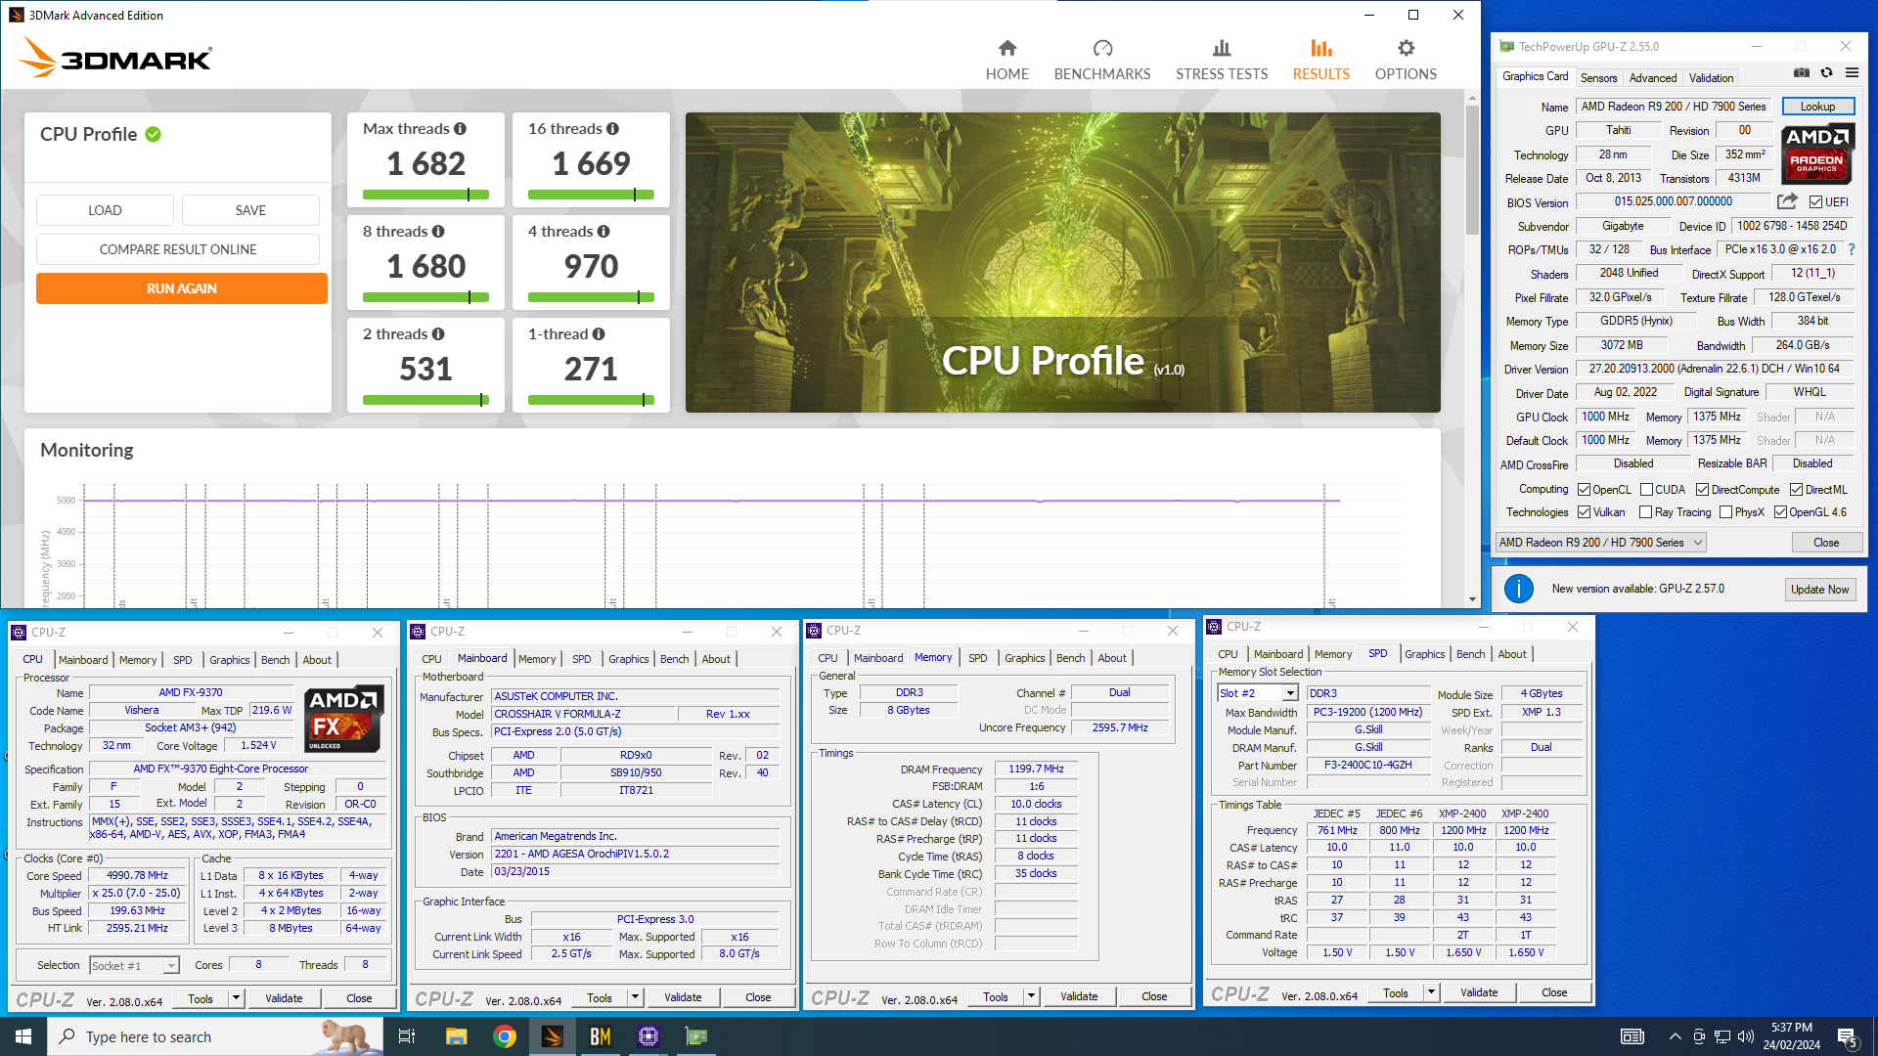This screenshot has height=1056, width=1878.
Task: Switch to GPU-Z Advanced tab
Action: (1653, 77)
